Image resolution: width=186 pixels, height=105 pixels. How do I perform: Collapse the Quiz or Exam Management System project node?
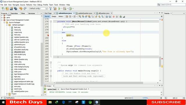2,20
